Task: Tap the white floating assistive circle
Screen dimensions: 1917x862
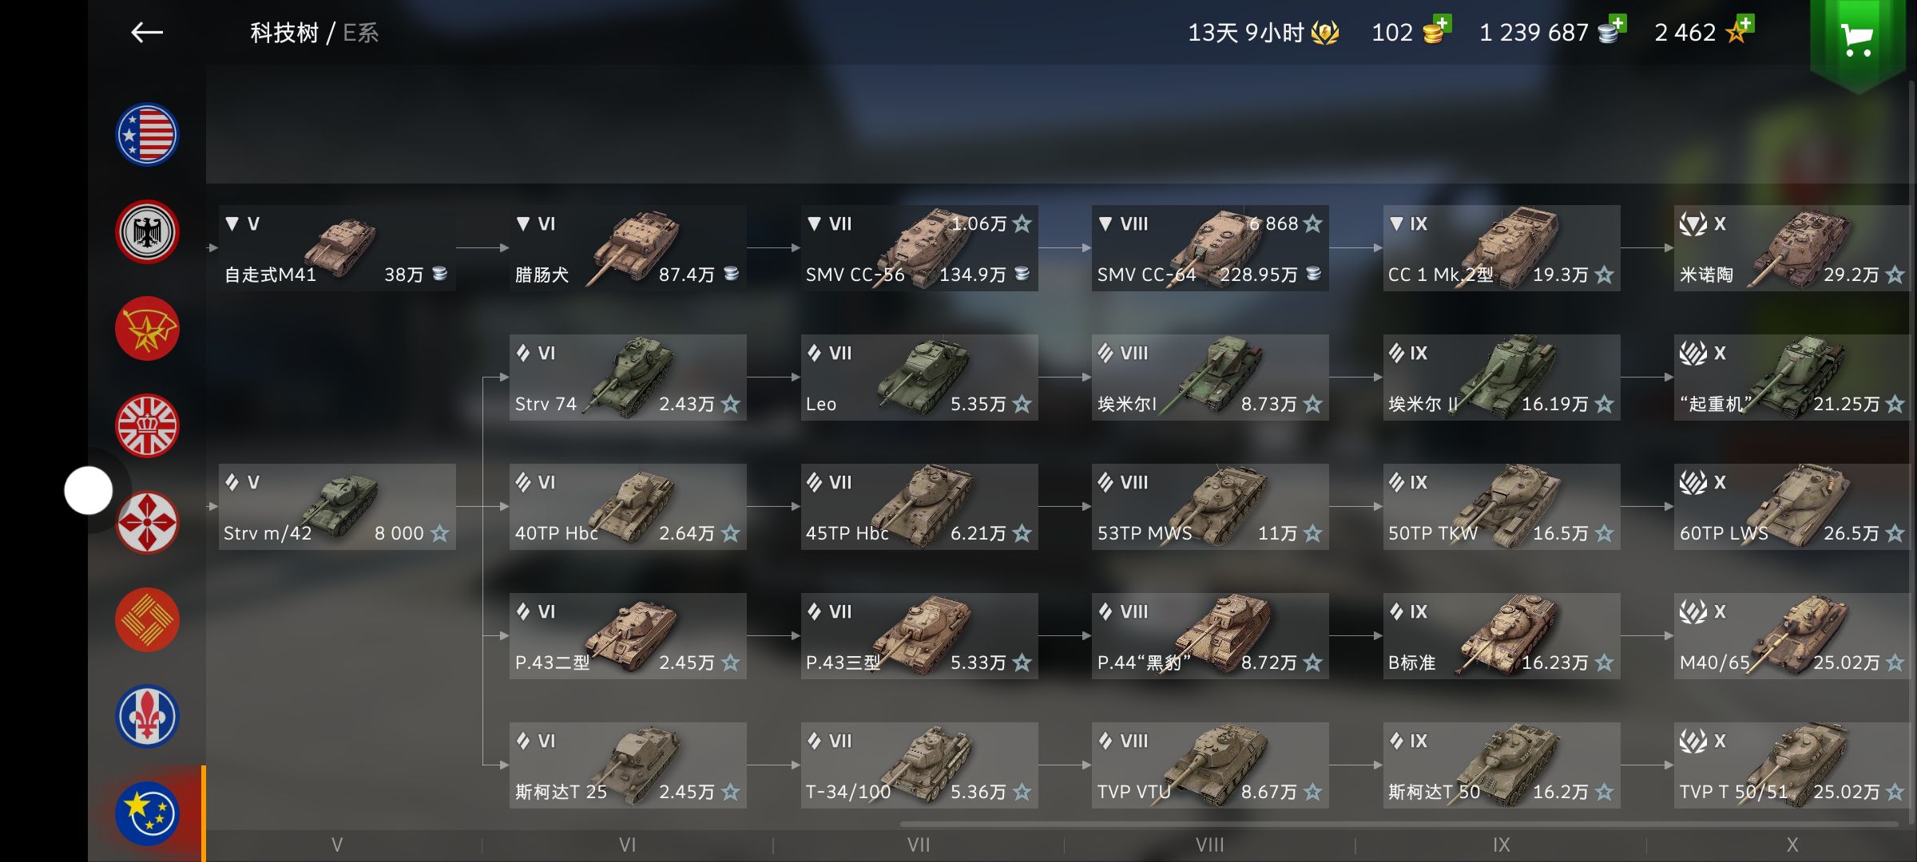Action: (89, 490)
